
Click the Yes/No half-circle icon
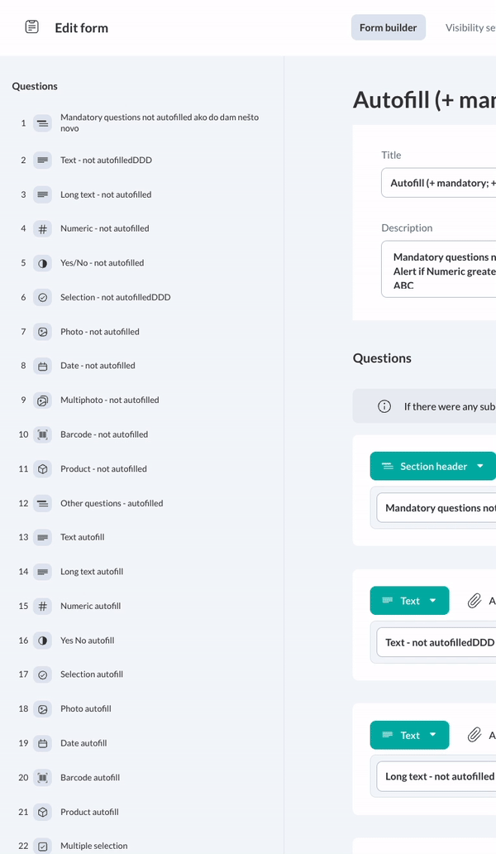coord(42,262)
